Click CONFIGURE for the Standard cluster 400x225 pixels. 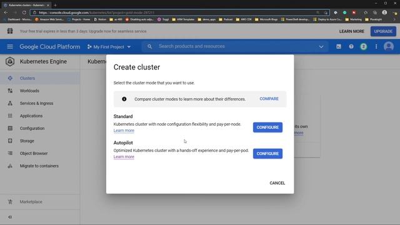click(267, 127)
